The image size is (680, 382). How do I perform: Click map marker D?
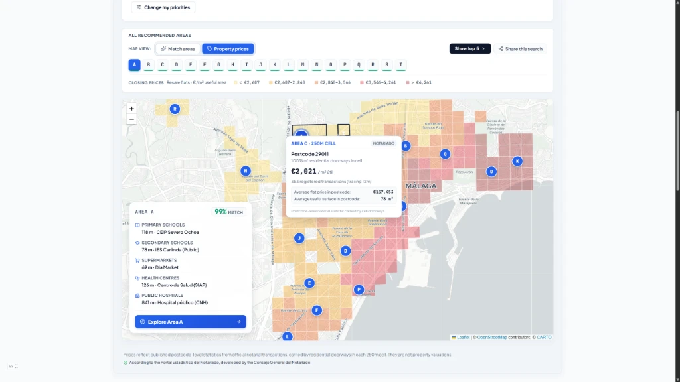345,251
